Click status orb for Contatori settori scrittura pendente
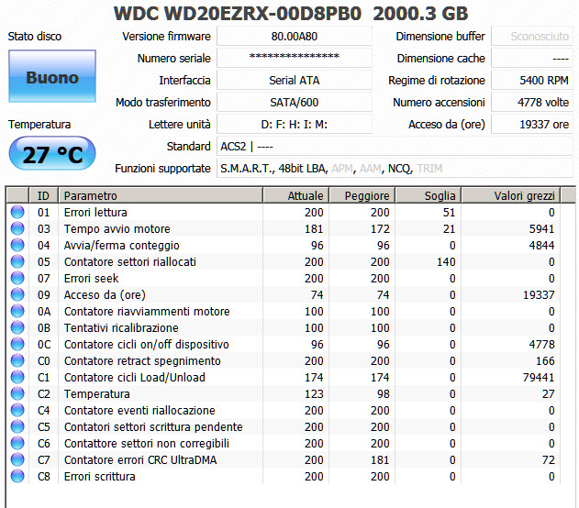579x508 pixels. [x=17, y=426]
